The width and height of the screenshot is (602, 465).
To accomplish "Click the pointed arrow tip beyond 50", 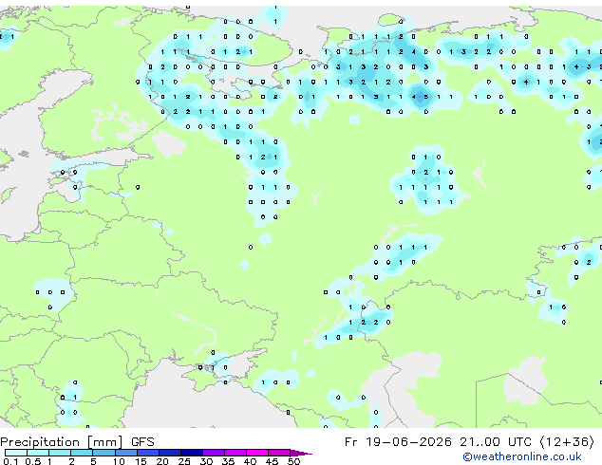I will [301, 454].
